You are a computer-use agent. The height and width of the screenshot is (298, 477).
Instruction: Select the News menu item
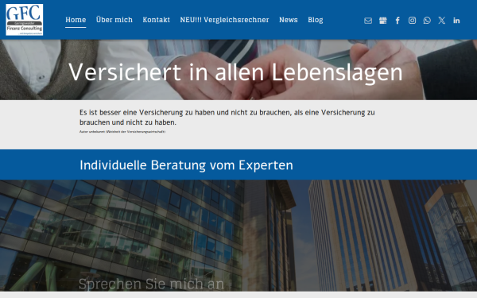click(x=289, y=20)
